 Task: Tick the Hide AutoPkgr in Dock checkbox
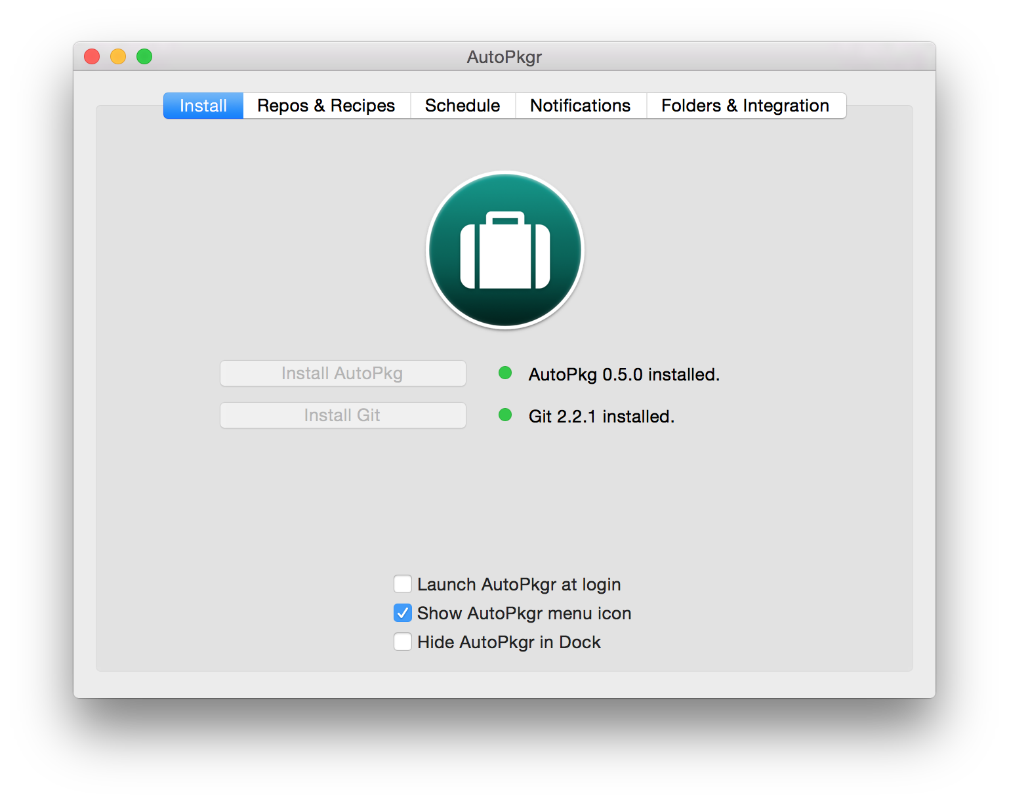pos(403,642)
